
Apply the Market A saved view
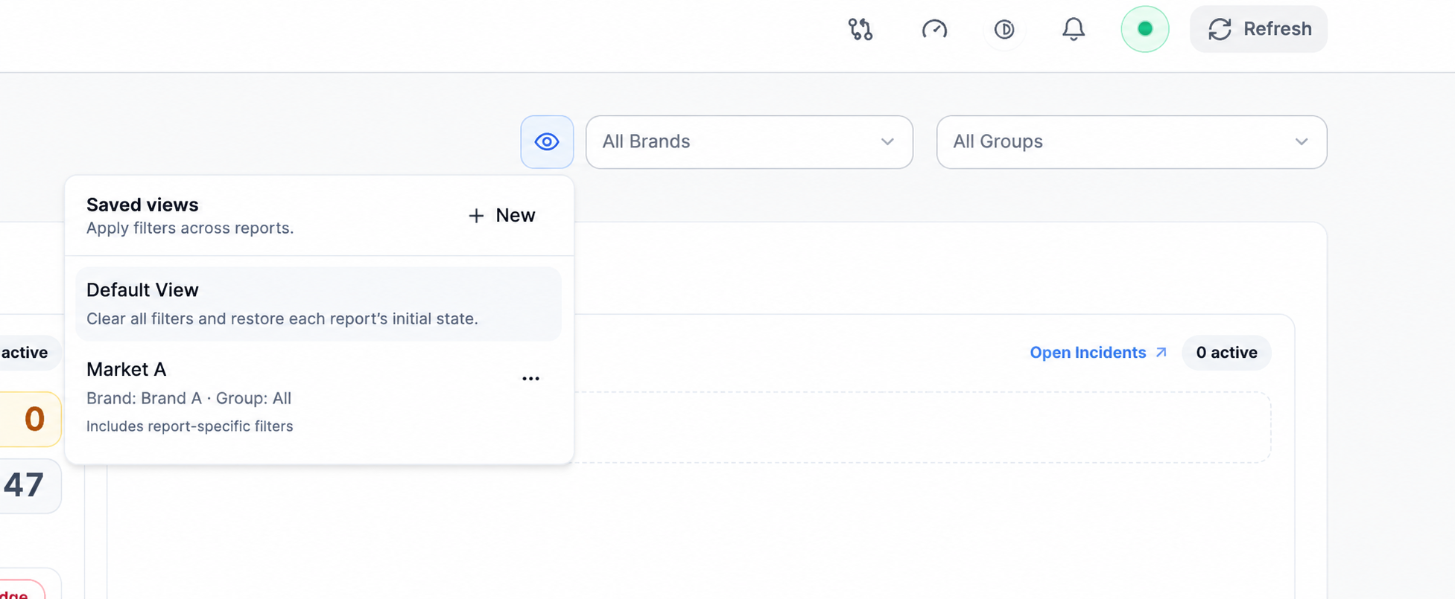point(318,397)
